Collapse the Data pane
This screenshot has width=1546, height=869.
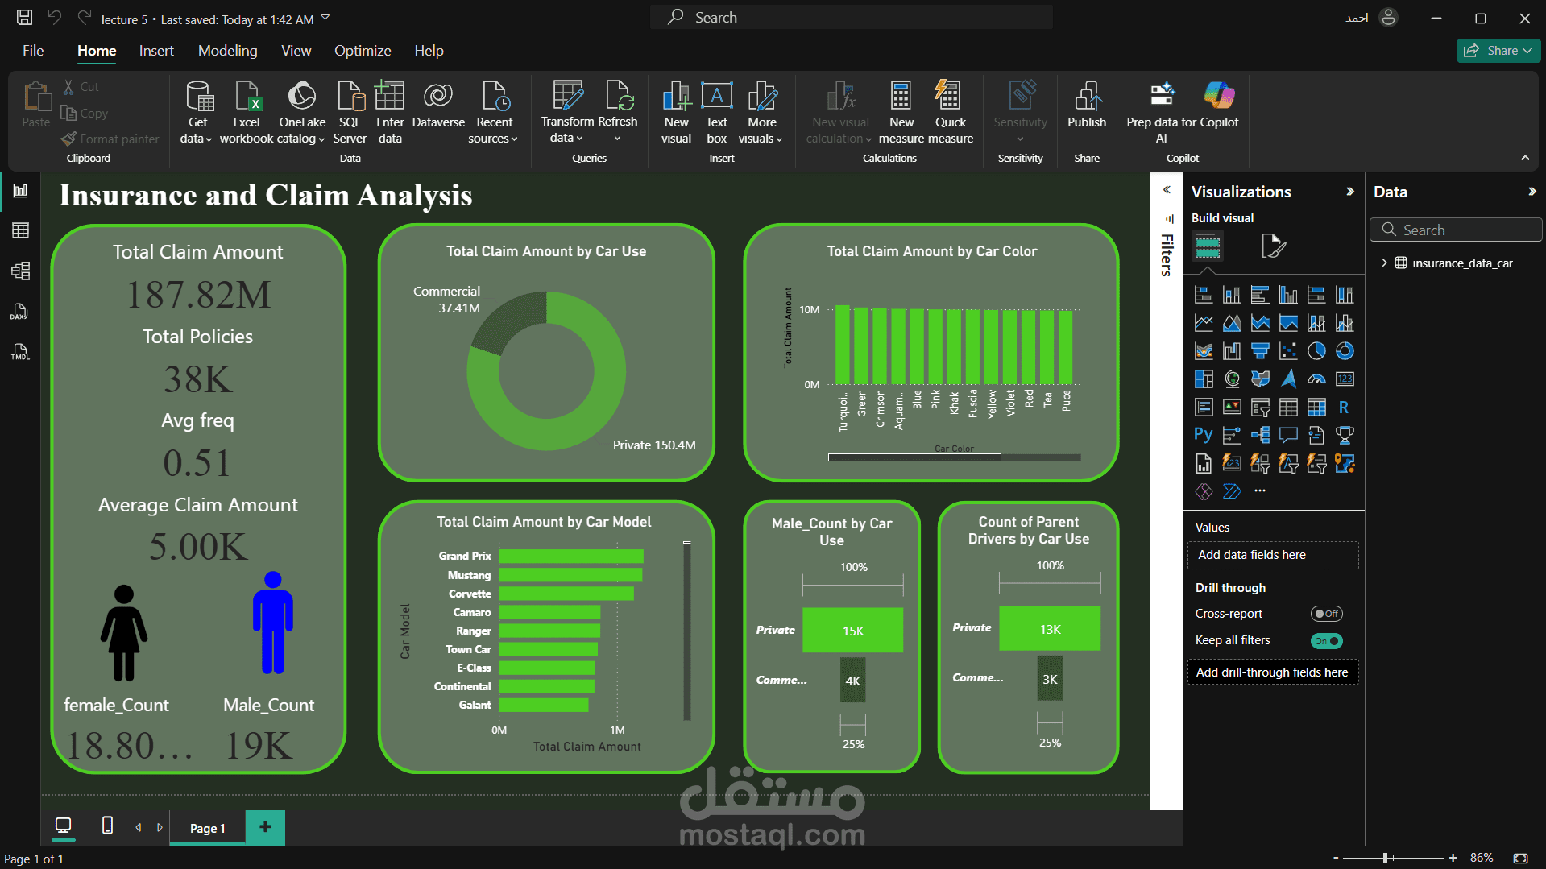(1531, 192)
